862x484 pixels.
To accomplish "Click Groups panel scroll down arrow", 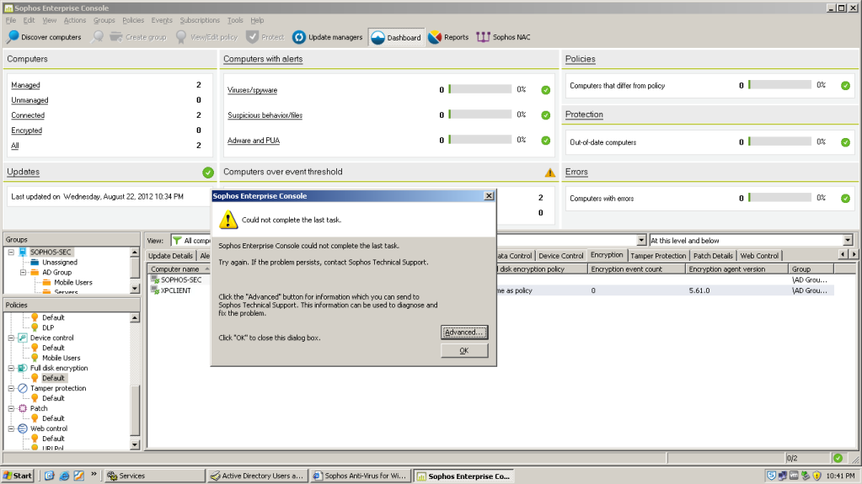I will click(x=135, y=289).
